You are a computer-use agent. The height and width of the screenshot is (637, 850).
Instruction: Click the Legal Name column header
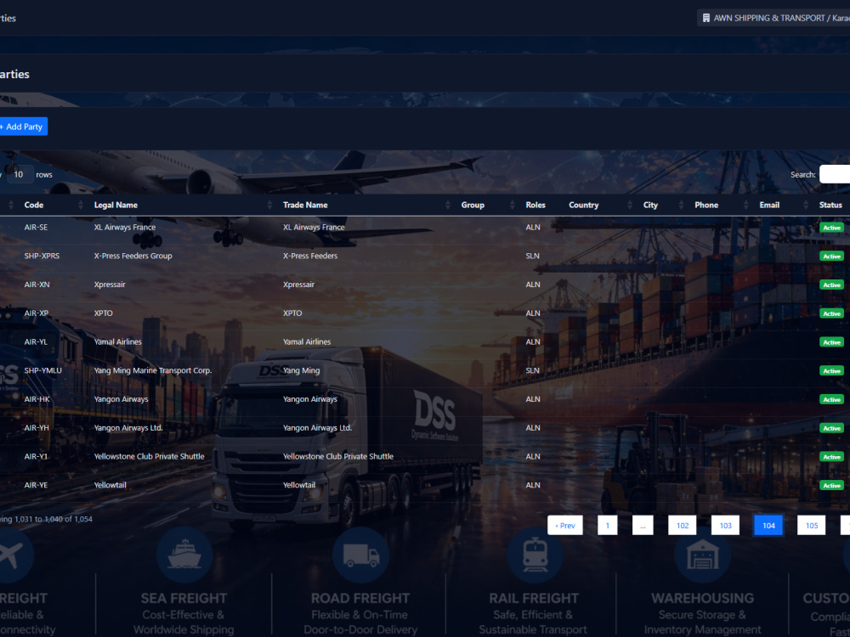pyautogui.click(x=116, y=205)
